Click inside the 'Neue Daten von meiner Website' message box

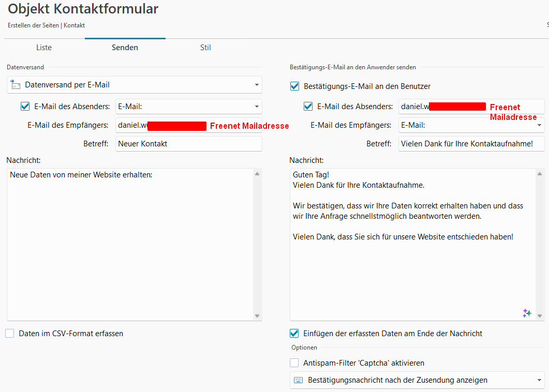129,243
